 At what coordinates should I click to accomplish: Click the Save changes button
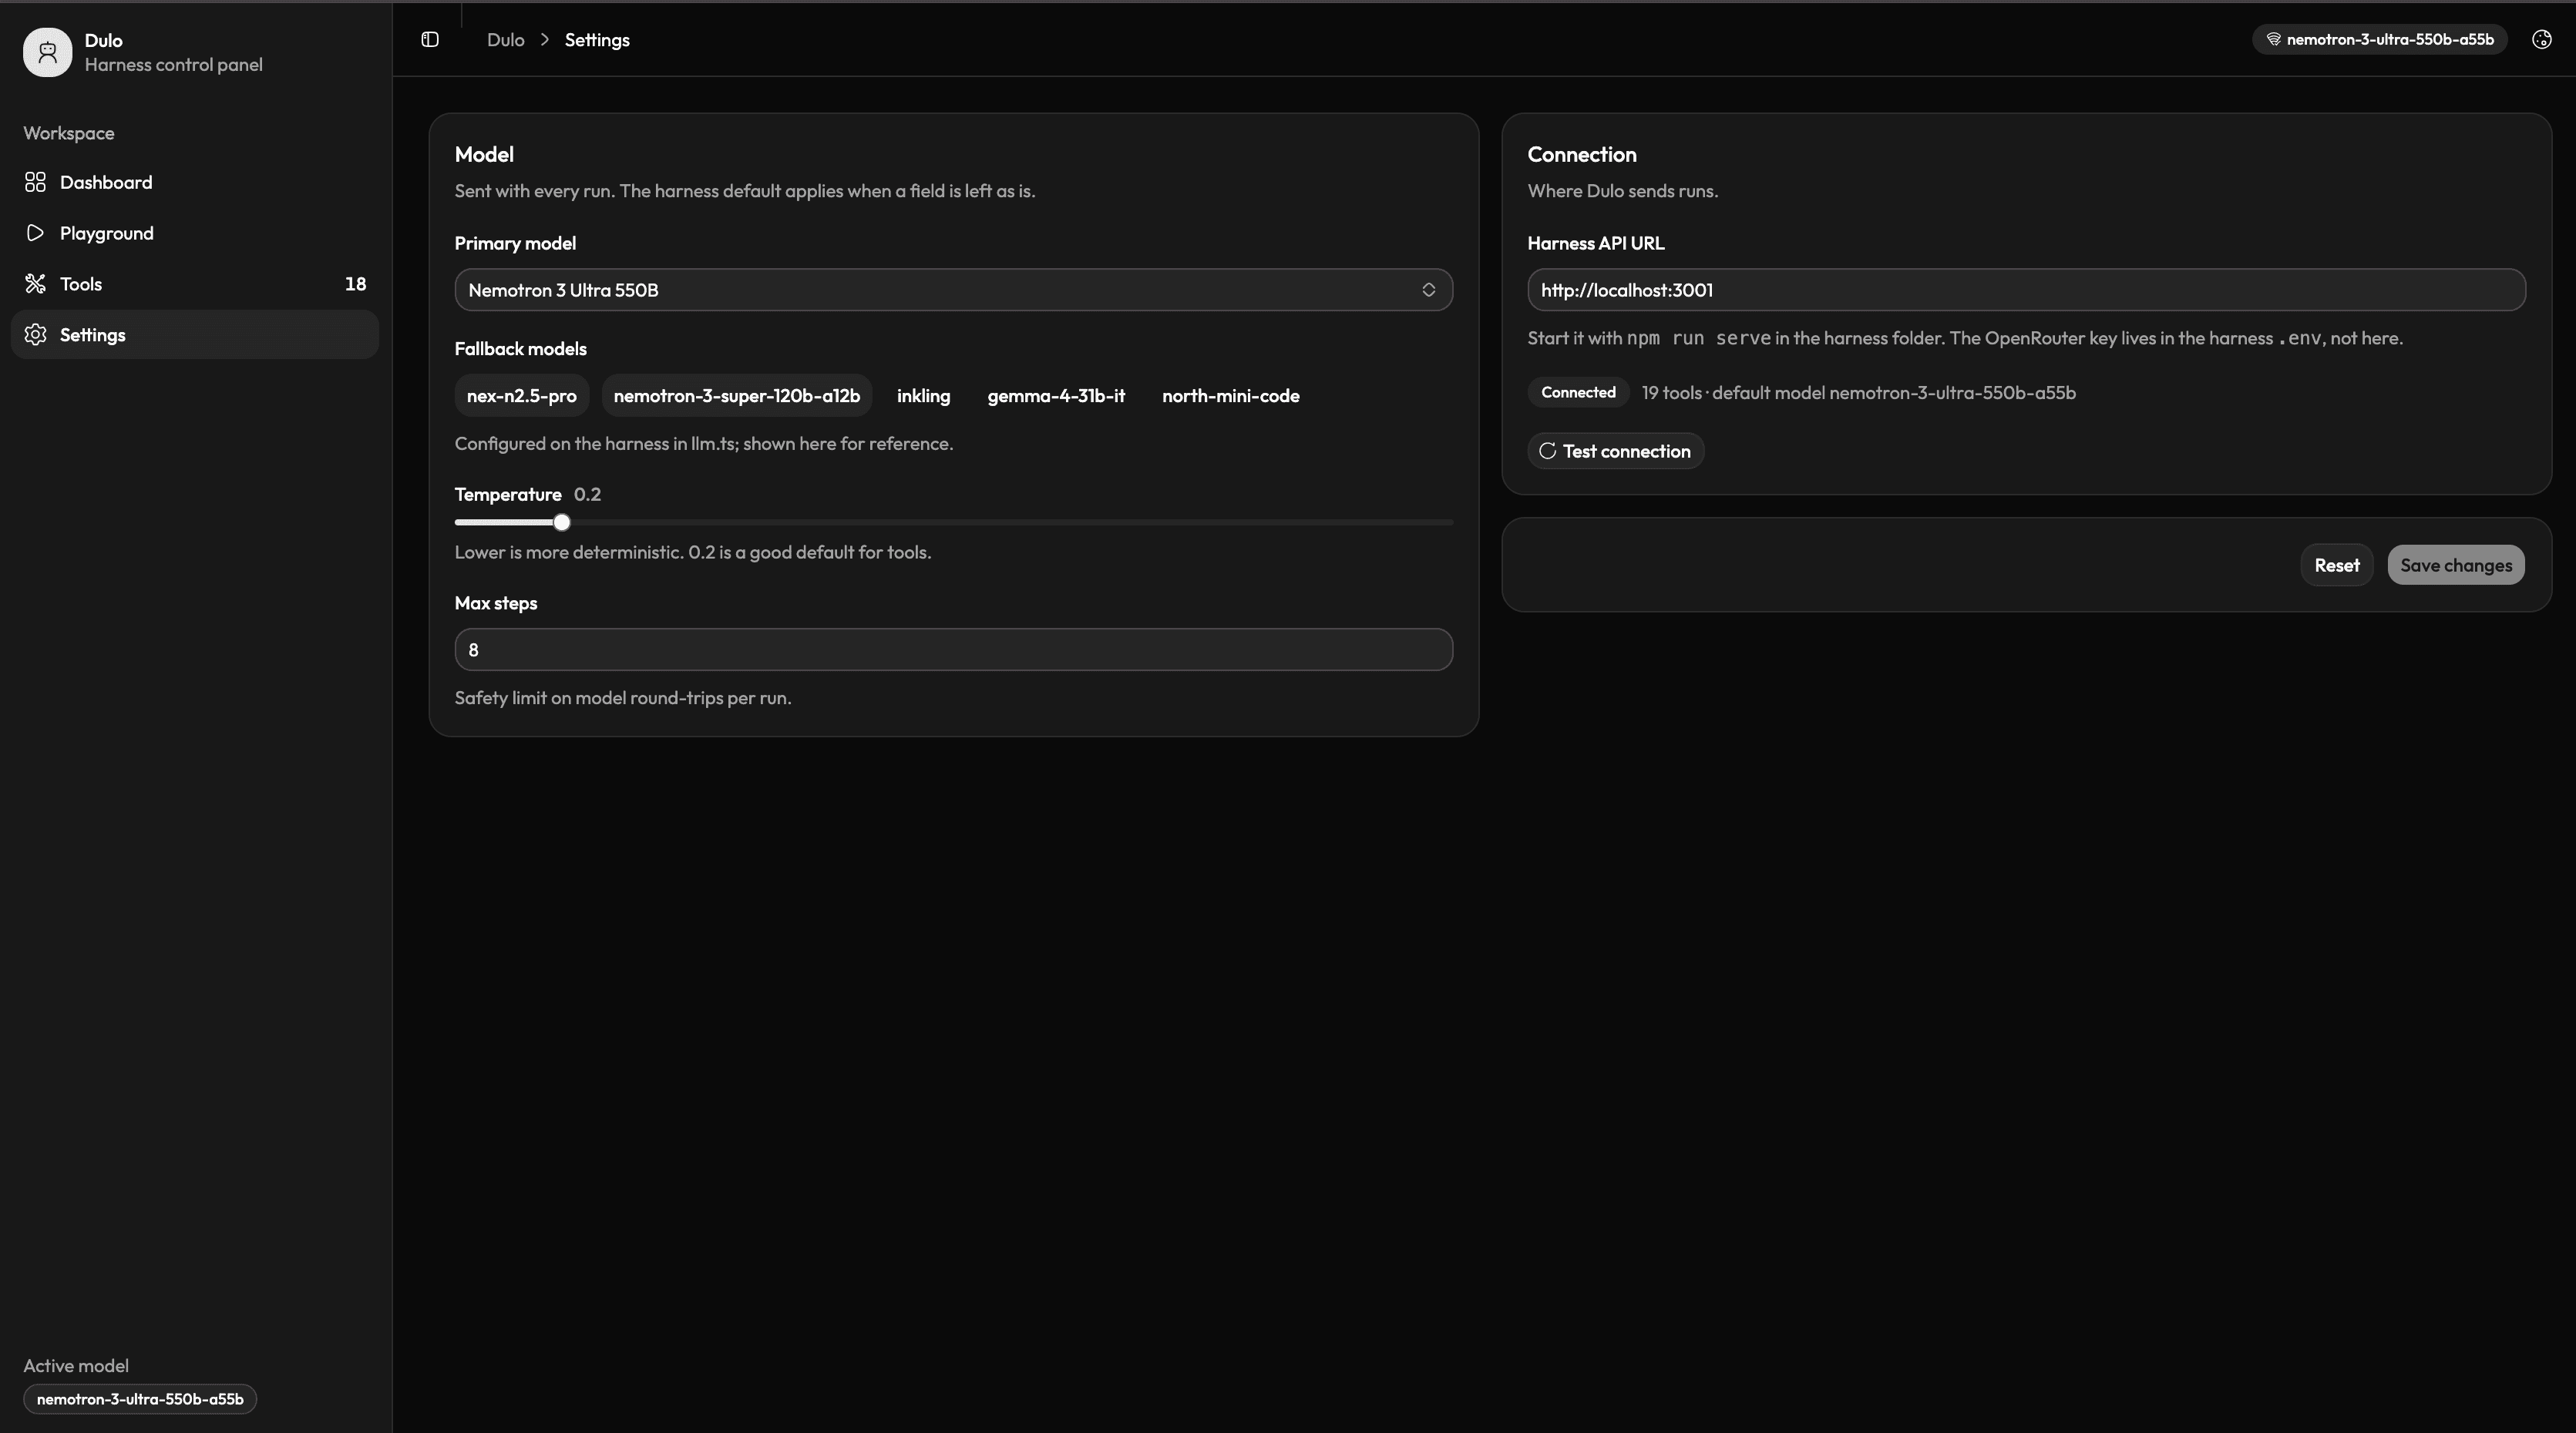2456,565
